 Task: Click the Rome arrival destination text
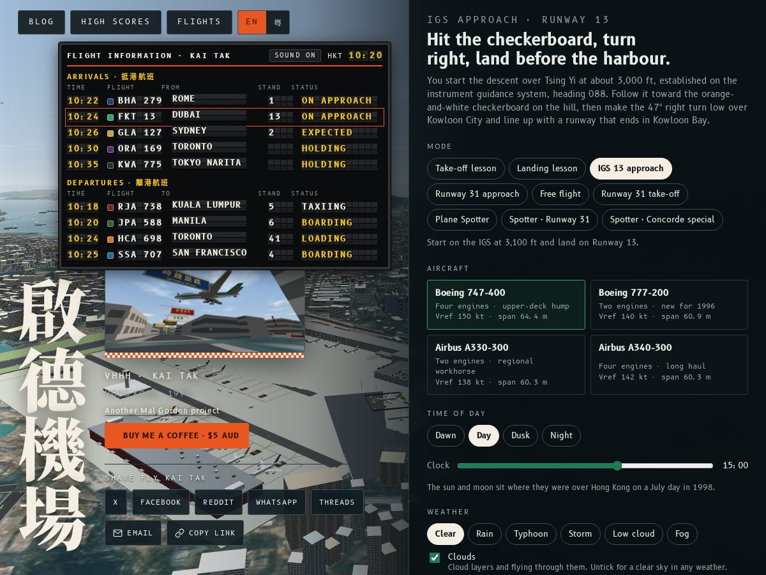pyautogui.click(x=183, y=99)
